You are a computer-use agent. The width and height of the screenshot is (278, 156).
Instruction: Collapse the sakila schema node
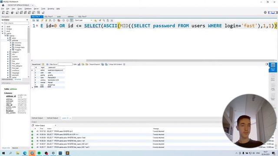[x=3, y=33]
